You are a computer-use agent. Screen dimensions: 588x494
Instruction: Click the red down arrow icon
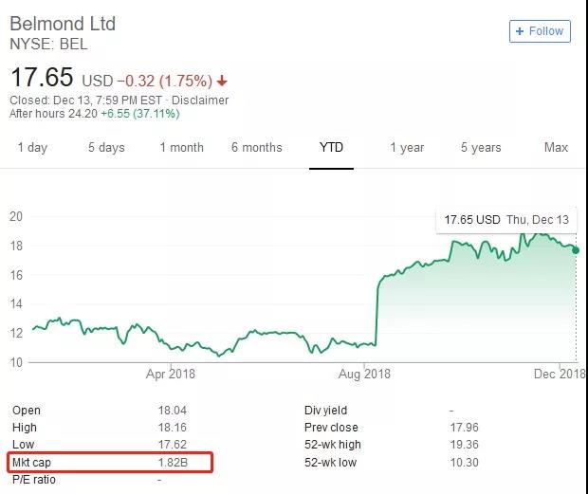[222, 81]
